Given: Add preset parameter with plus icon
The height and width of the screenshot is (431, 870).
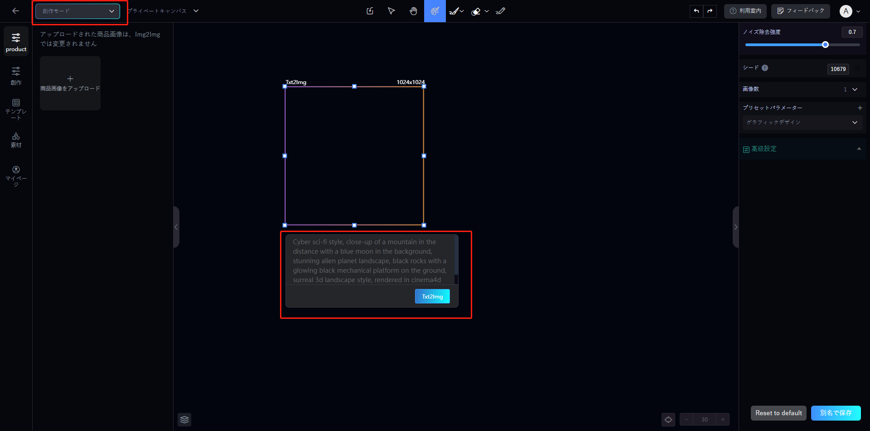Looking at the screenshot, I should coord(860,108).
